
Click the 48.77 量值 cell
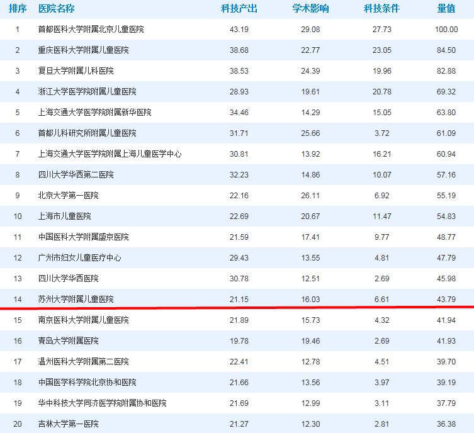[446, 237]
